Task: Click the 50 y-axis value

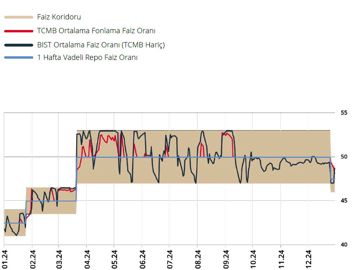Action: tap(344, 157)
